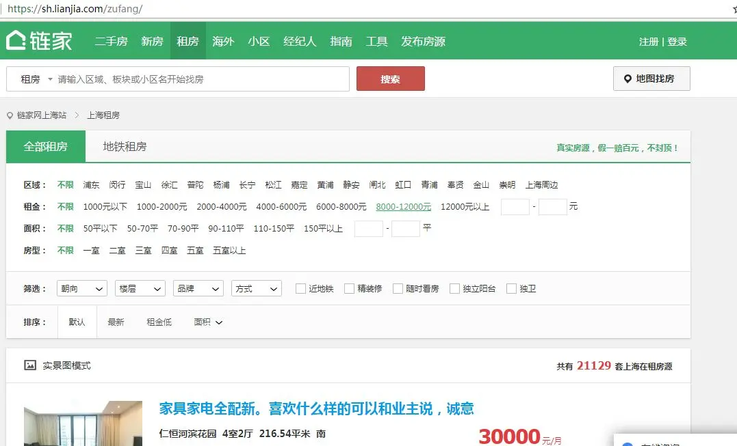737x446 pixels.
Task: Open 发布房源 in the top navigation
Action: point(423,41)
